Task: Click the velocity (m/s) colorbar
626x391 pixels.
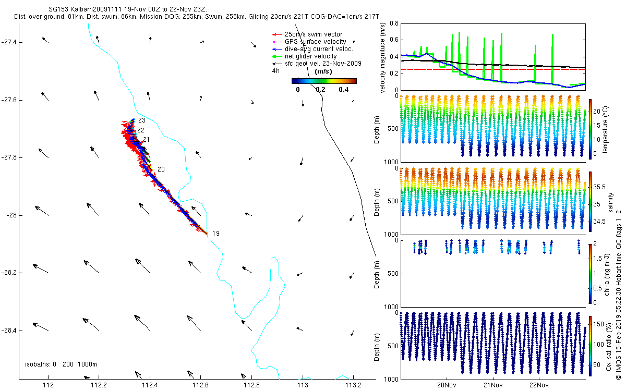Action: tap(324, 81)
